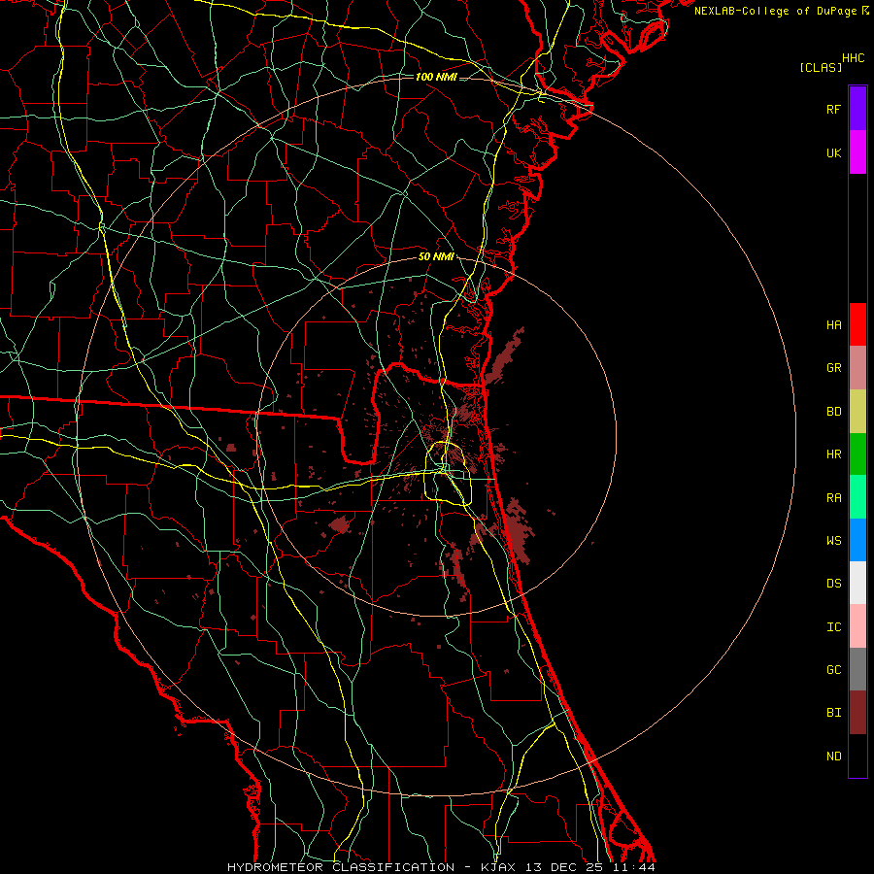
Task: Click the BI brown legend swatch
Action: (x=857, y=713)
